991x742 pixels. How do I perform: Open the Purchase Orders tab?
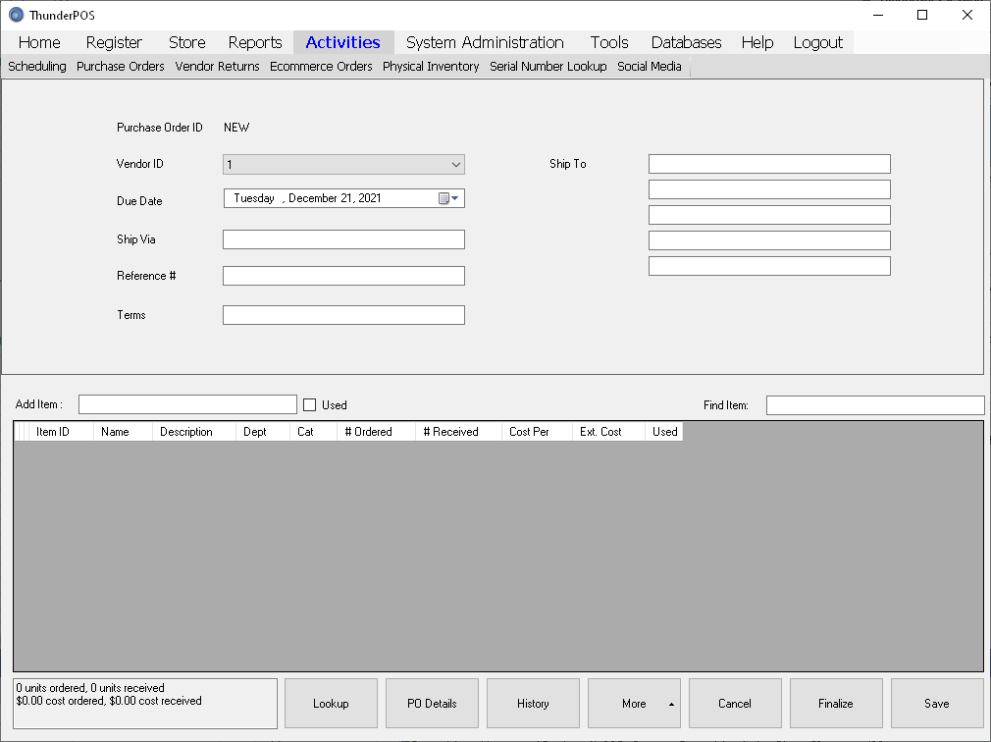click(121, 67)
